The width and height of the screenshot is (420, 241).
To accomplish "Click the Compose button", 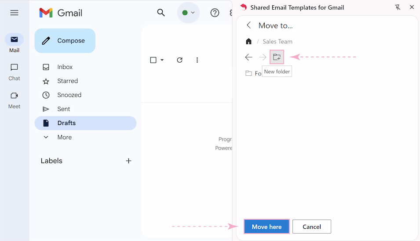I will pos(65,41).
